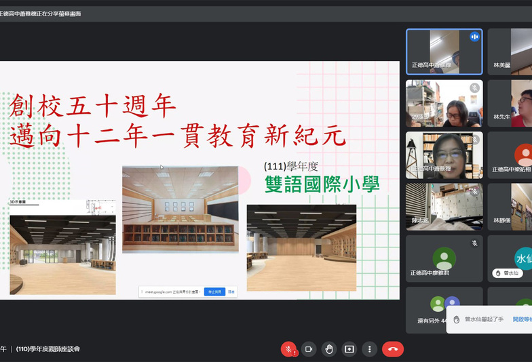532x362 pixels.
Task: Leave the call with the red hang-up button
Action: click(393, 349)
